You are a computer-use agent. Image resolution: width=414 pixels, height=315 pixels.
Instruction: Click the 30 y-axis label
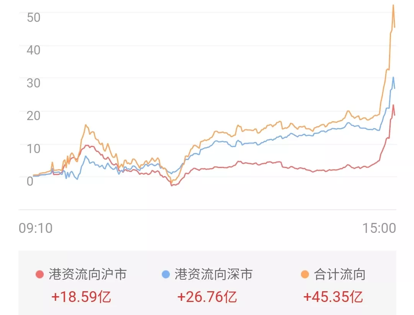coord(33,83)
